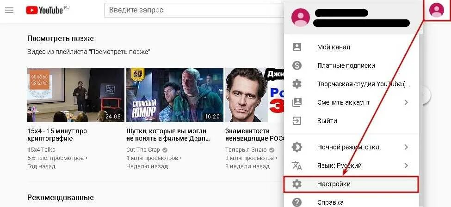Screen dimensions: 451x207
Task: Click the Язык translate icon
Action: coord(297,166)
